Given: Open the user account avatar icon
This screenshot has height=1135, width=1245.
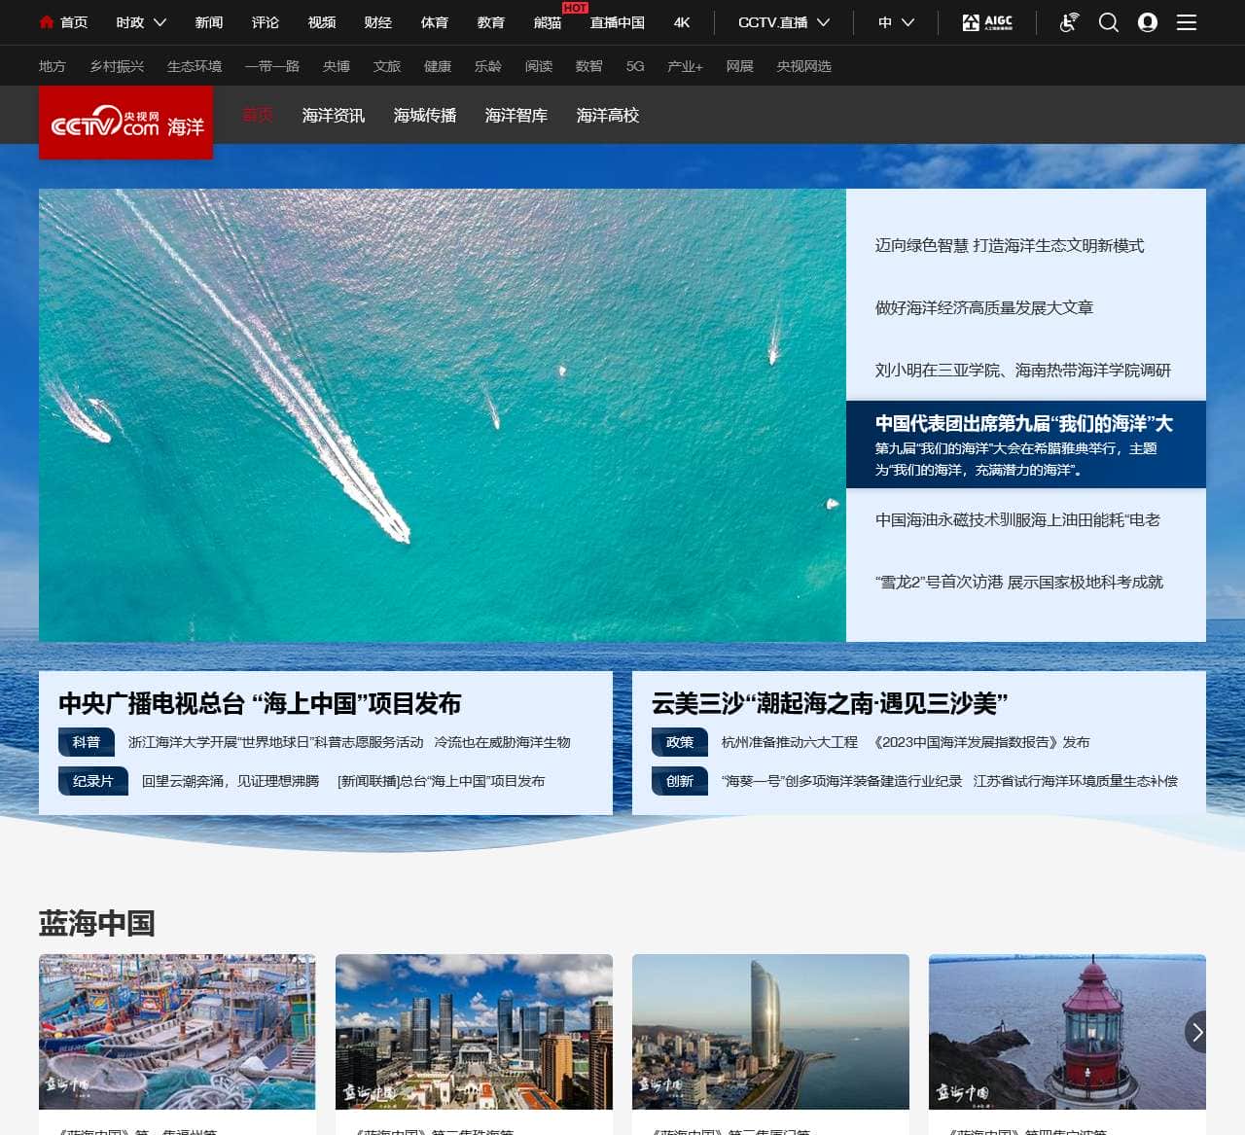Looking at the screenshot, I should pyautogui.click(x=1148, y=21).
